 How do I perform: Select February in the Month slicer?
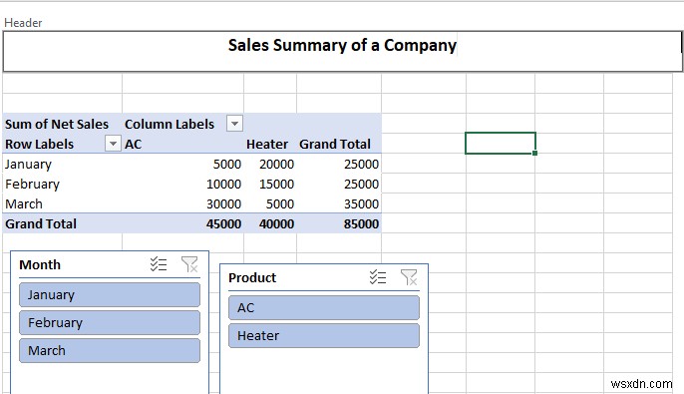click(x=110, y=323)
